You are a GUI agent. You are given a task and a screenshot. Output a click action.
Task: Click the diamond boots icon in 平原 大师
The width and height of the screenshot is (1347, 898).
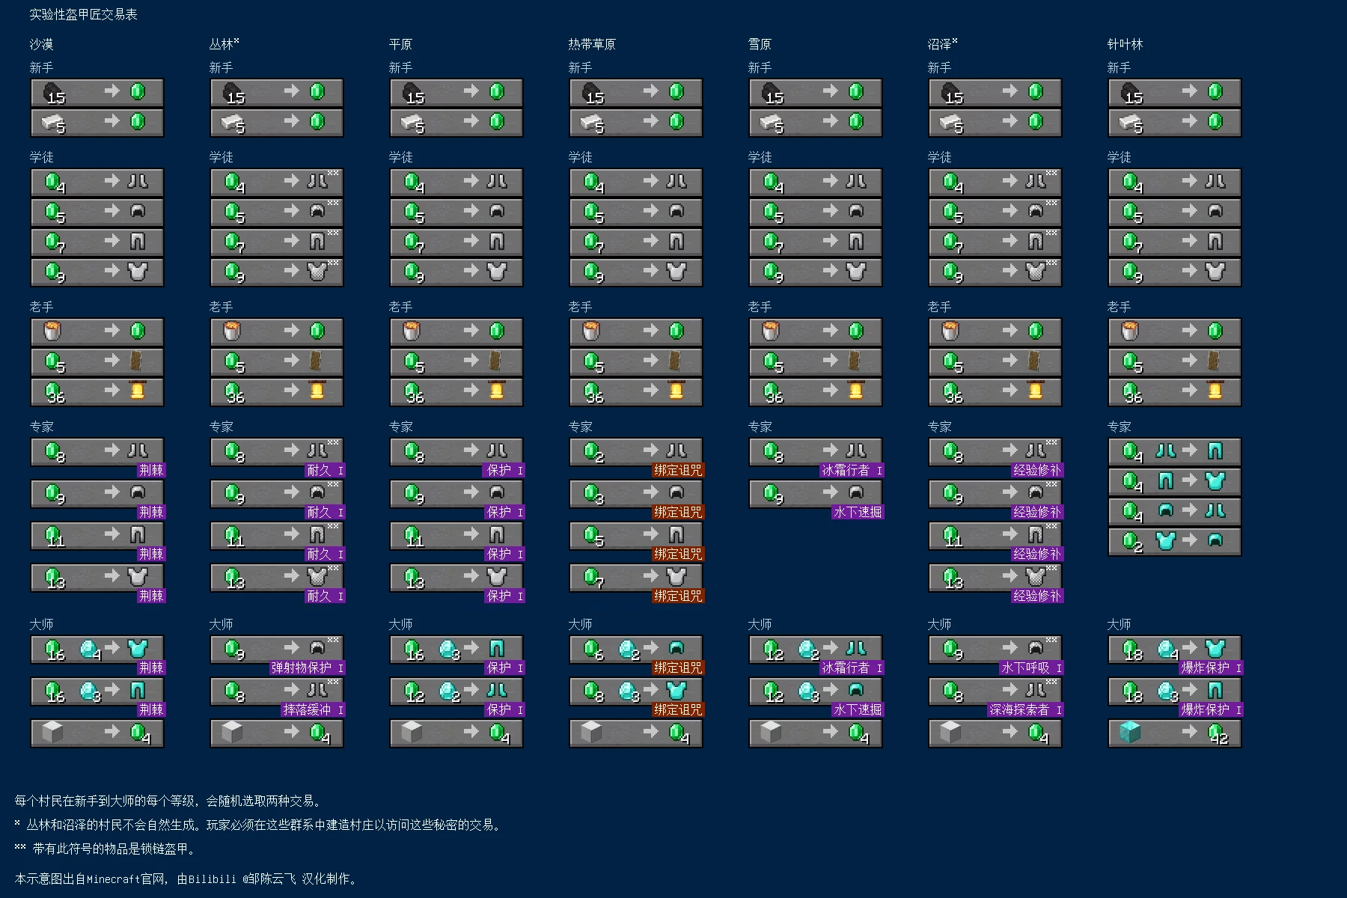[497, 690]
